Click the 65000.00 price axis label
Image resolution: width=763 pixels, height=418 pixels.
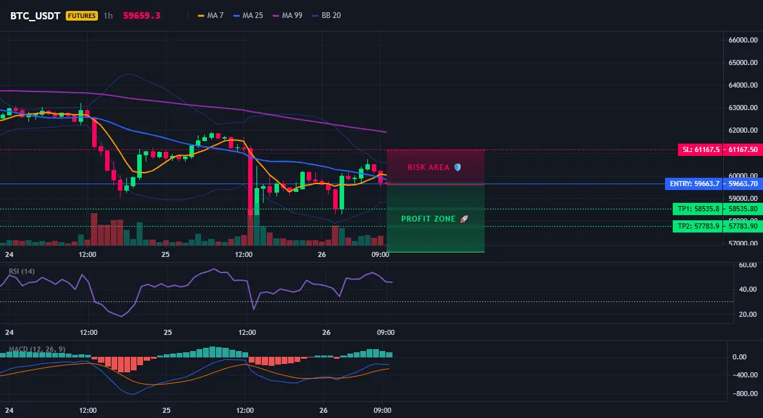[x=743, y=62]
